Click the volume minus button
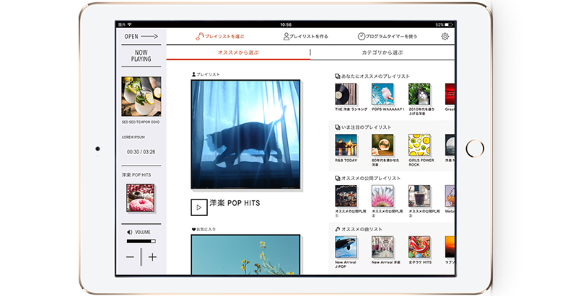Viewport: 586px width, 296px height. [x=130, y=257]
